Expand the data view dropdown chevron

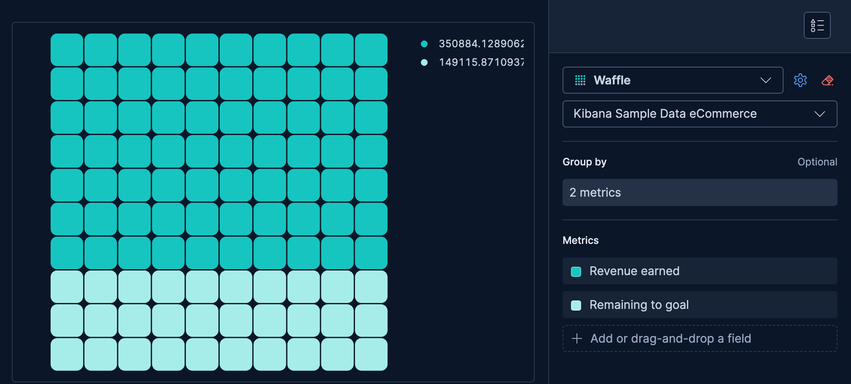819,114
